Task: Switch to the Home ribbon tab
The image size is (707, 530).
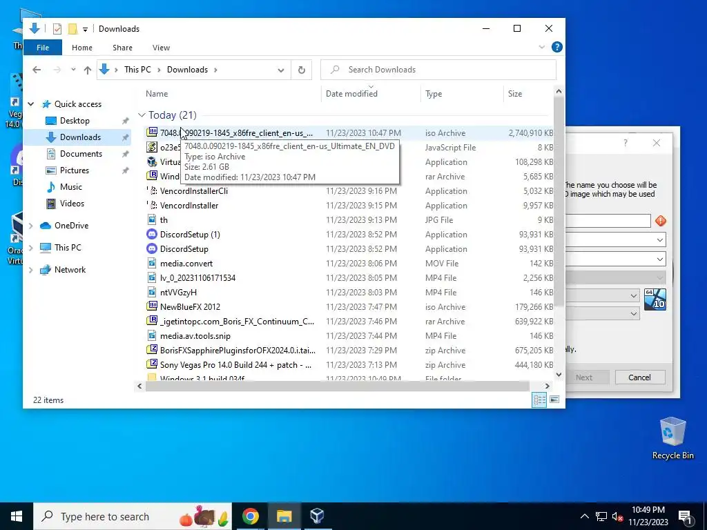Action: pos(81,48)
